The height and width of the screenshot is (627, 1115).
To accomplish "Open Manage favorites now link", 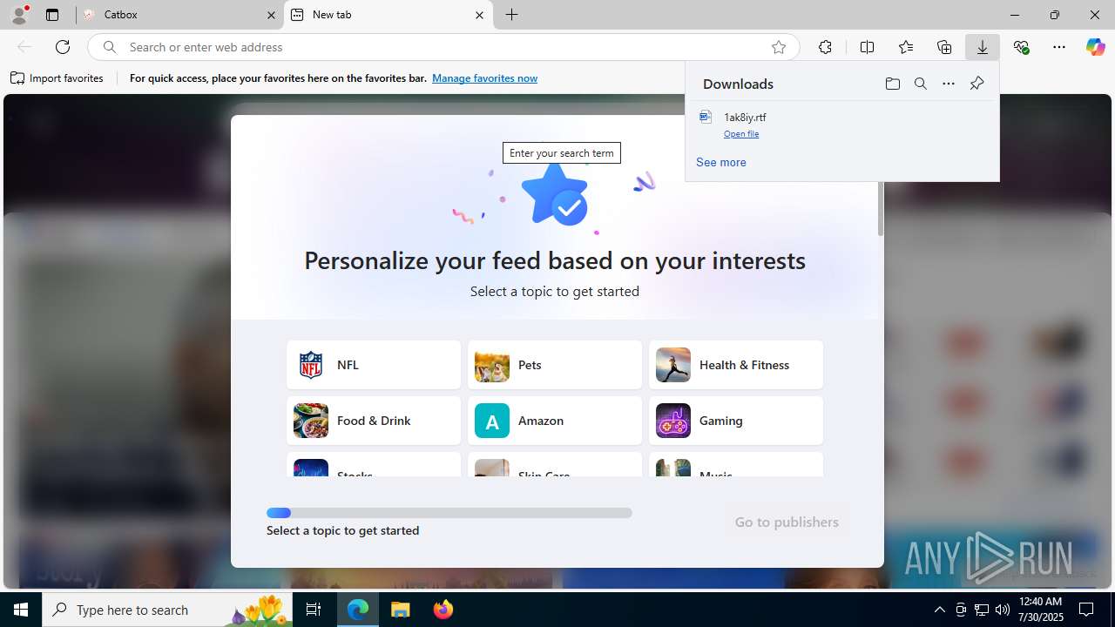I will click(484, 78).
